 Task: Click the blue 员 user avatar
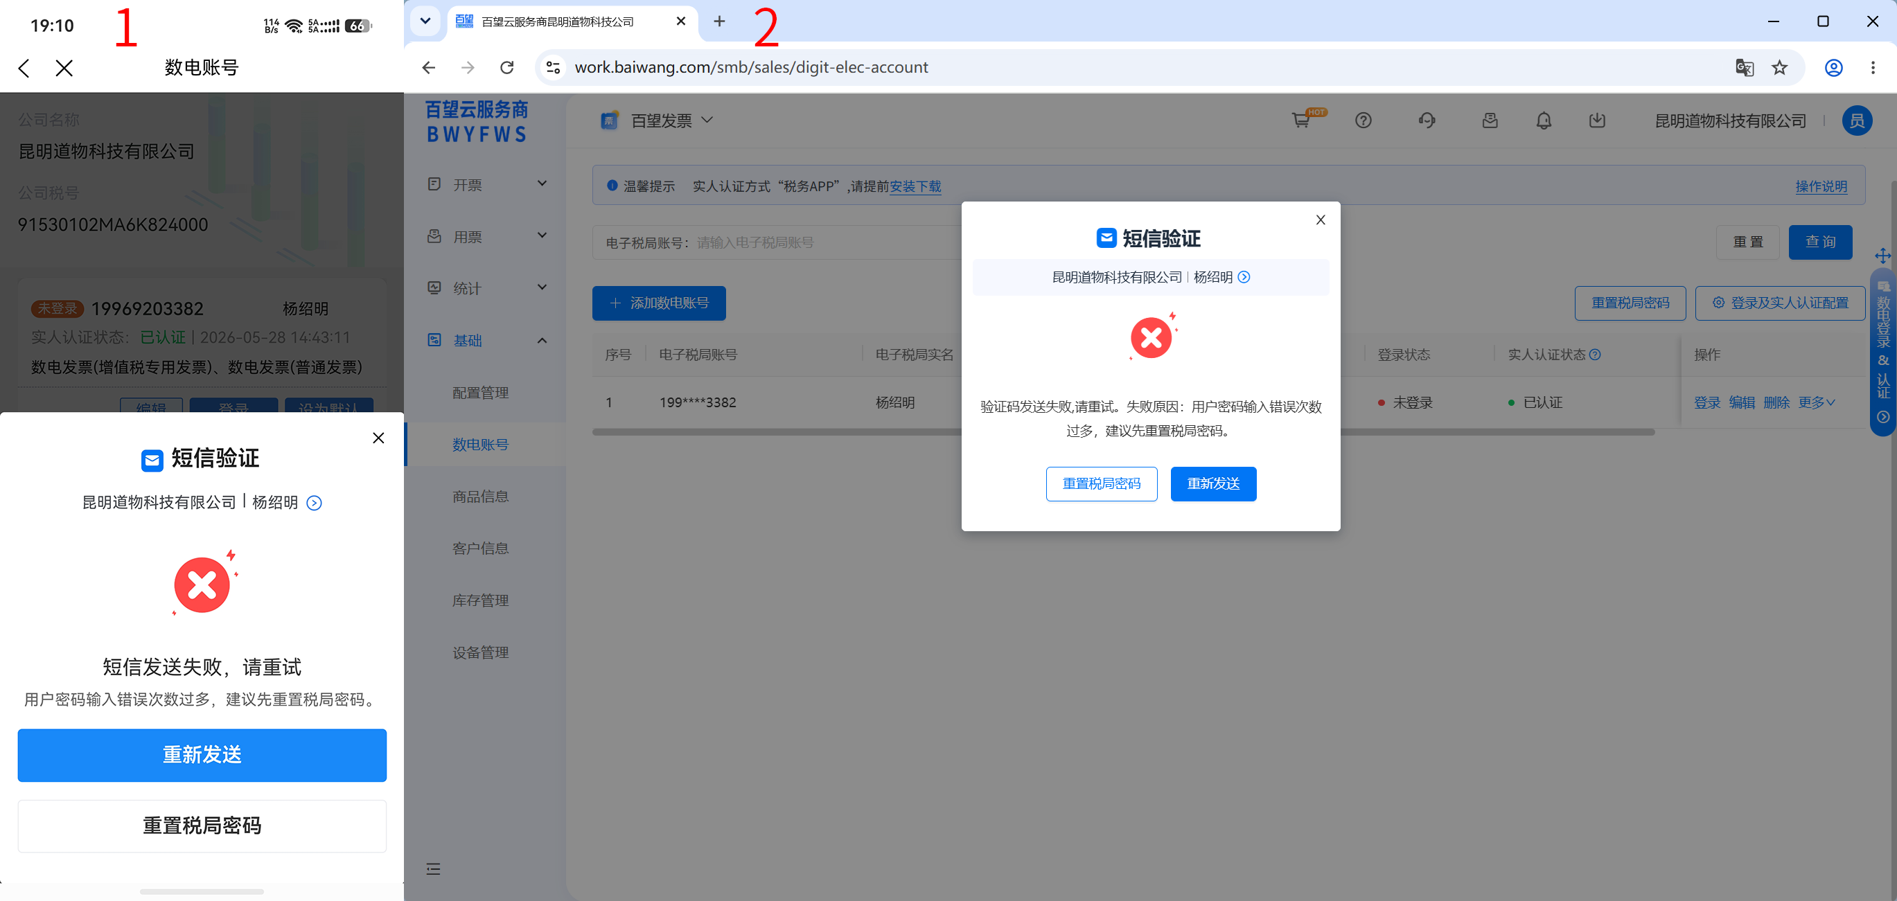[x=1857, y=121]
